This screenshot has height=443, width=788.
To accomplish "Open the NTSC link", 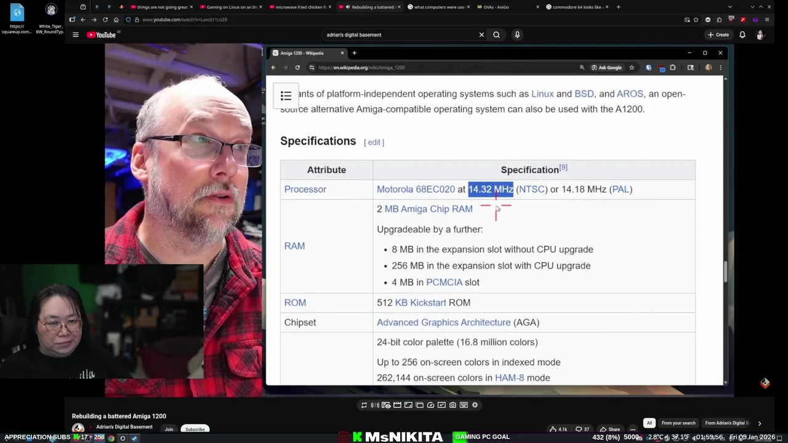I will pyautogui.click(x=532, y=190).
